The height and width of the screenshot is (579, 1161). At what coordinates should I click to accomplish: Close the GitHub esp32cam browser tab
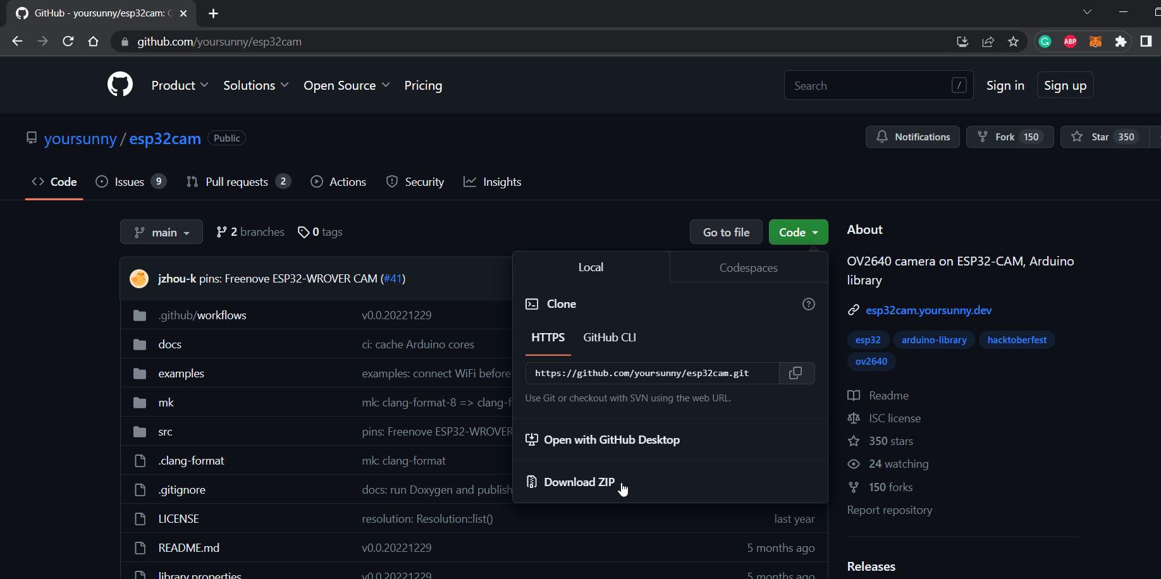(x=183, y=13)
